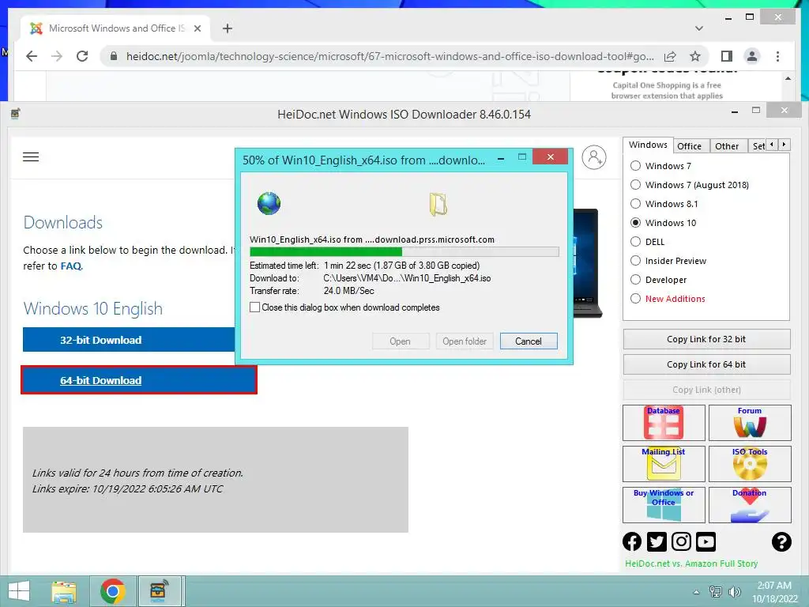809x607 pixels.
Task: Select the Developer radio option
Action: [x=636, y=280]
